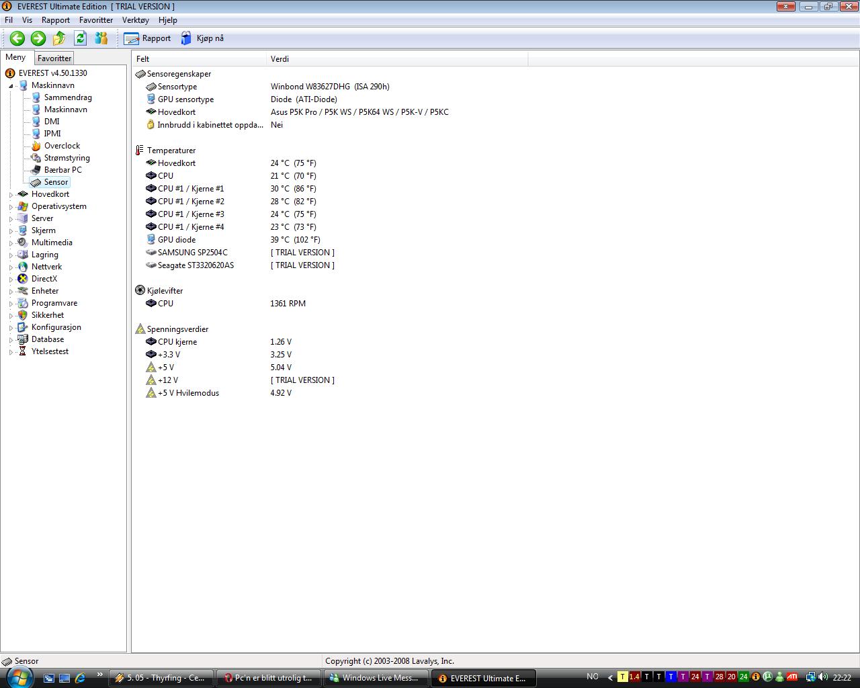This screenshot has height=688, width=860.
Task: Click the Ytelsestest hourglass icon
Action: pyautogui.click(x=23, y=351)
